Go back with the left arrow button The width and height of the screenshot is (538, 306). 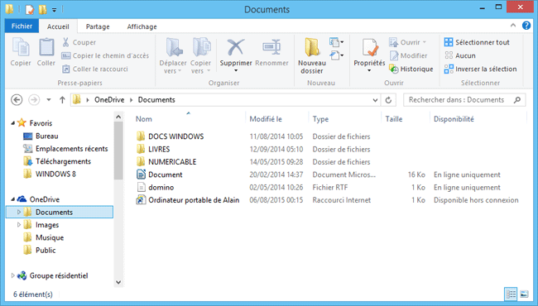pos(17,100)
